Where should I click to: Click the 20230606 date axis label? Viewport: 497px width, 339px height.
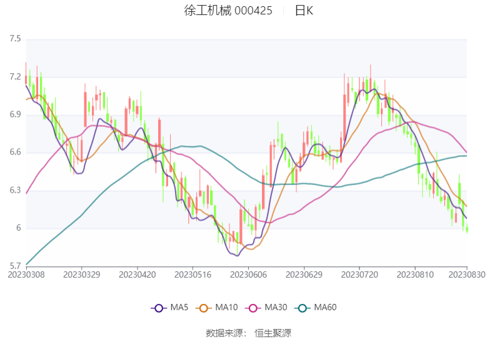248,275
